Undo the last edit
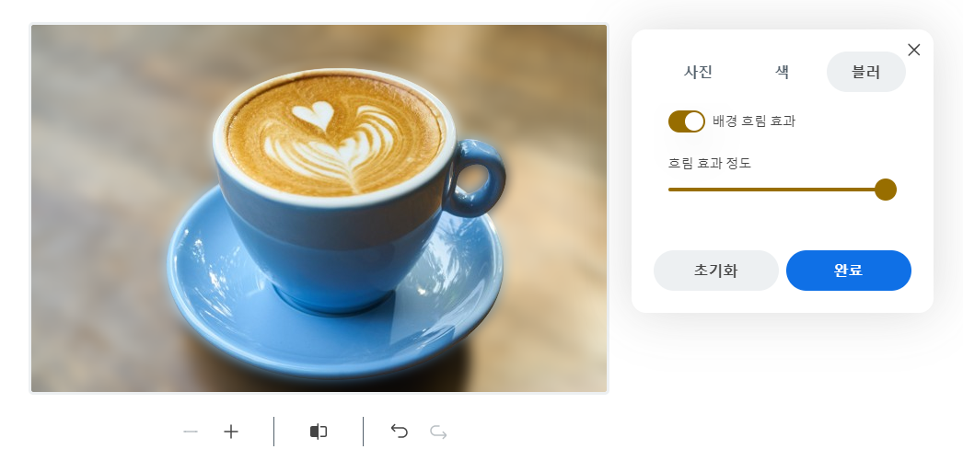 click(400, 432)
